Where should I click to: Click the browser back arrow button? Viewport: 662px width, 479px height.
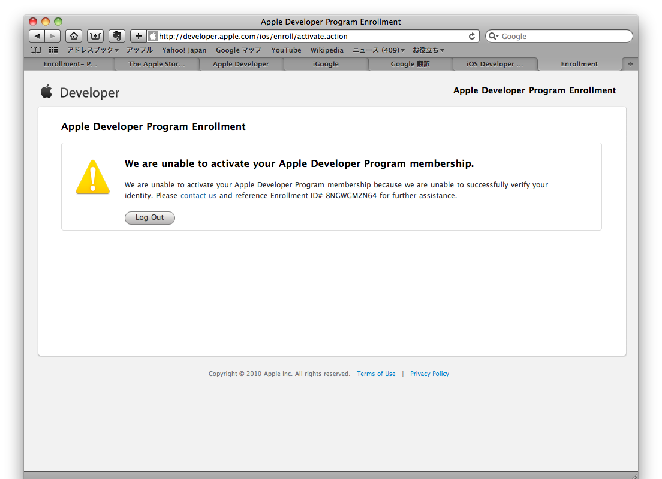click(x=37, y=36)
